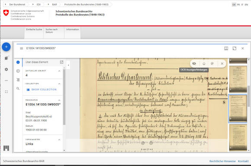This screenshot has width=251, height=166.
Task: Click window title 'E1004.1#1000/9#9005*'
Action: (x=41, y=48)
